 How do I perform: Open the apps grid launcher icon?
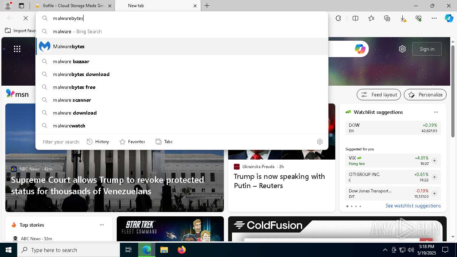(x=17, y=49)
